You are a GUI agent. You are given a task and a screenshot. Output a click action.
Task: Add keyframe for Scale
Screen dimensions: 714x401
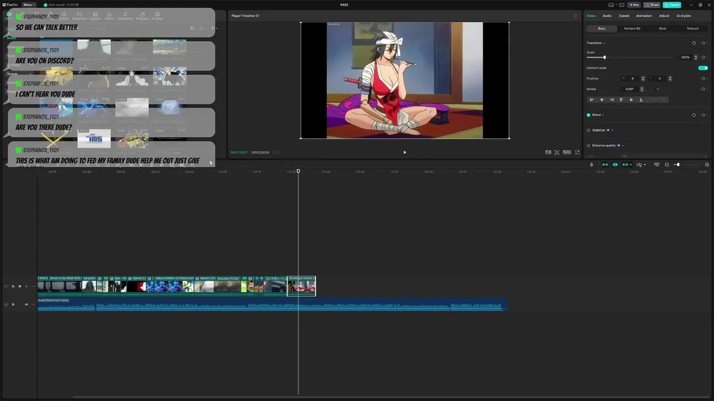point(703,57)
